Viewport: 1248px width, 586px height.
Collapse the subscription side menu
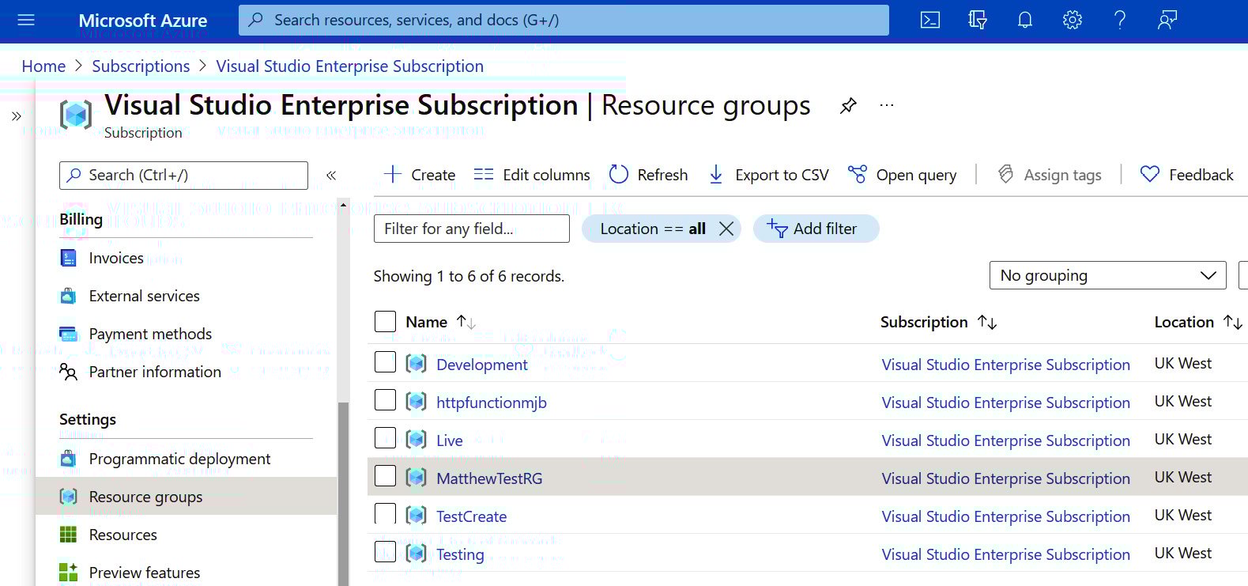(x=331, y=176)
